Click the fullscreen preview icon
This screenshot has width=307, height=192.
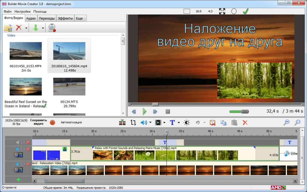pyautogui.click(x=222, y=11)
